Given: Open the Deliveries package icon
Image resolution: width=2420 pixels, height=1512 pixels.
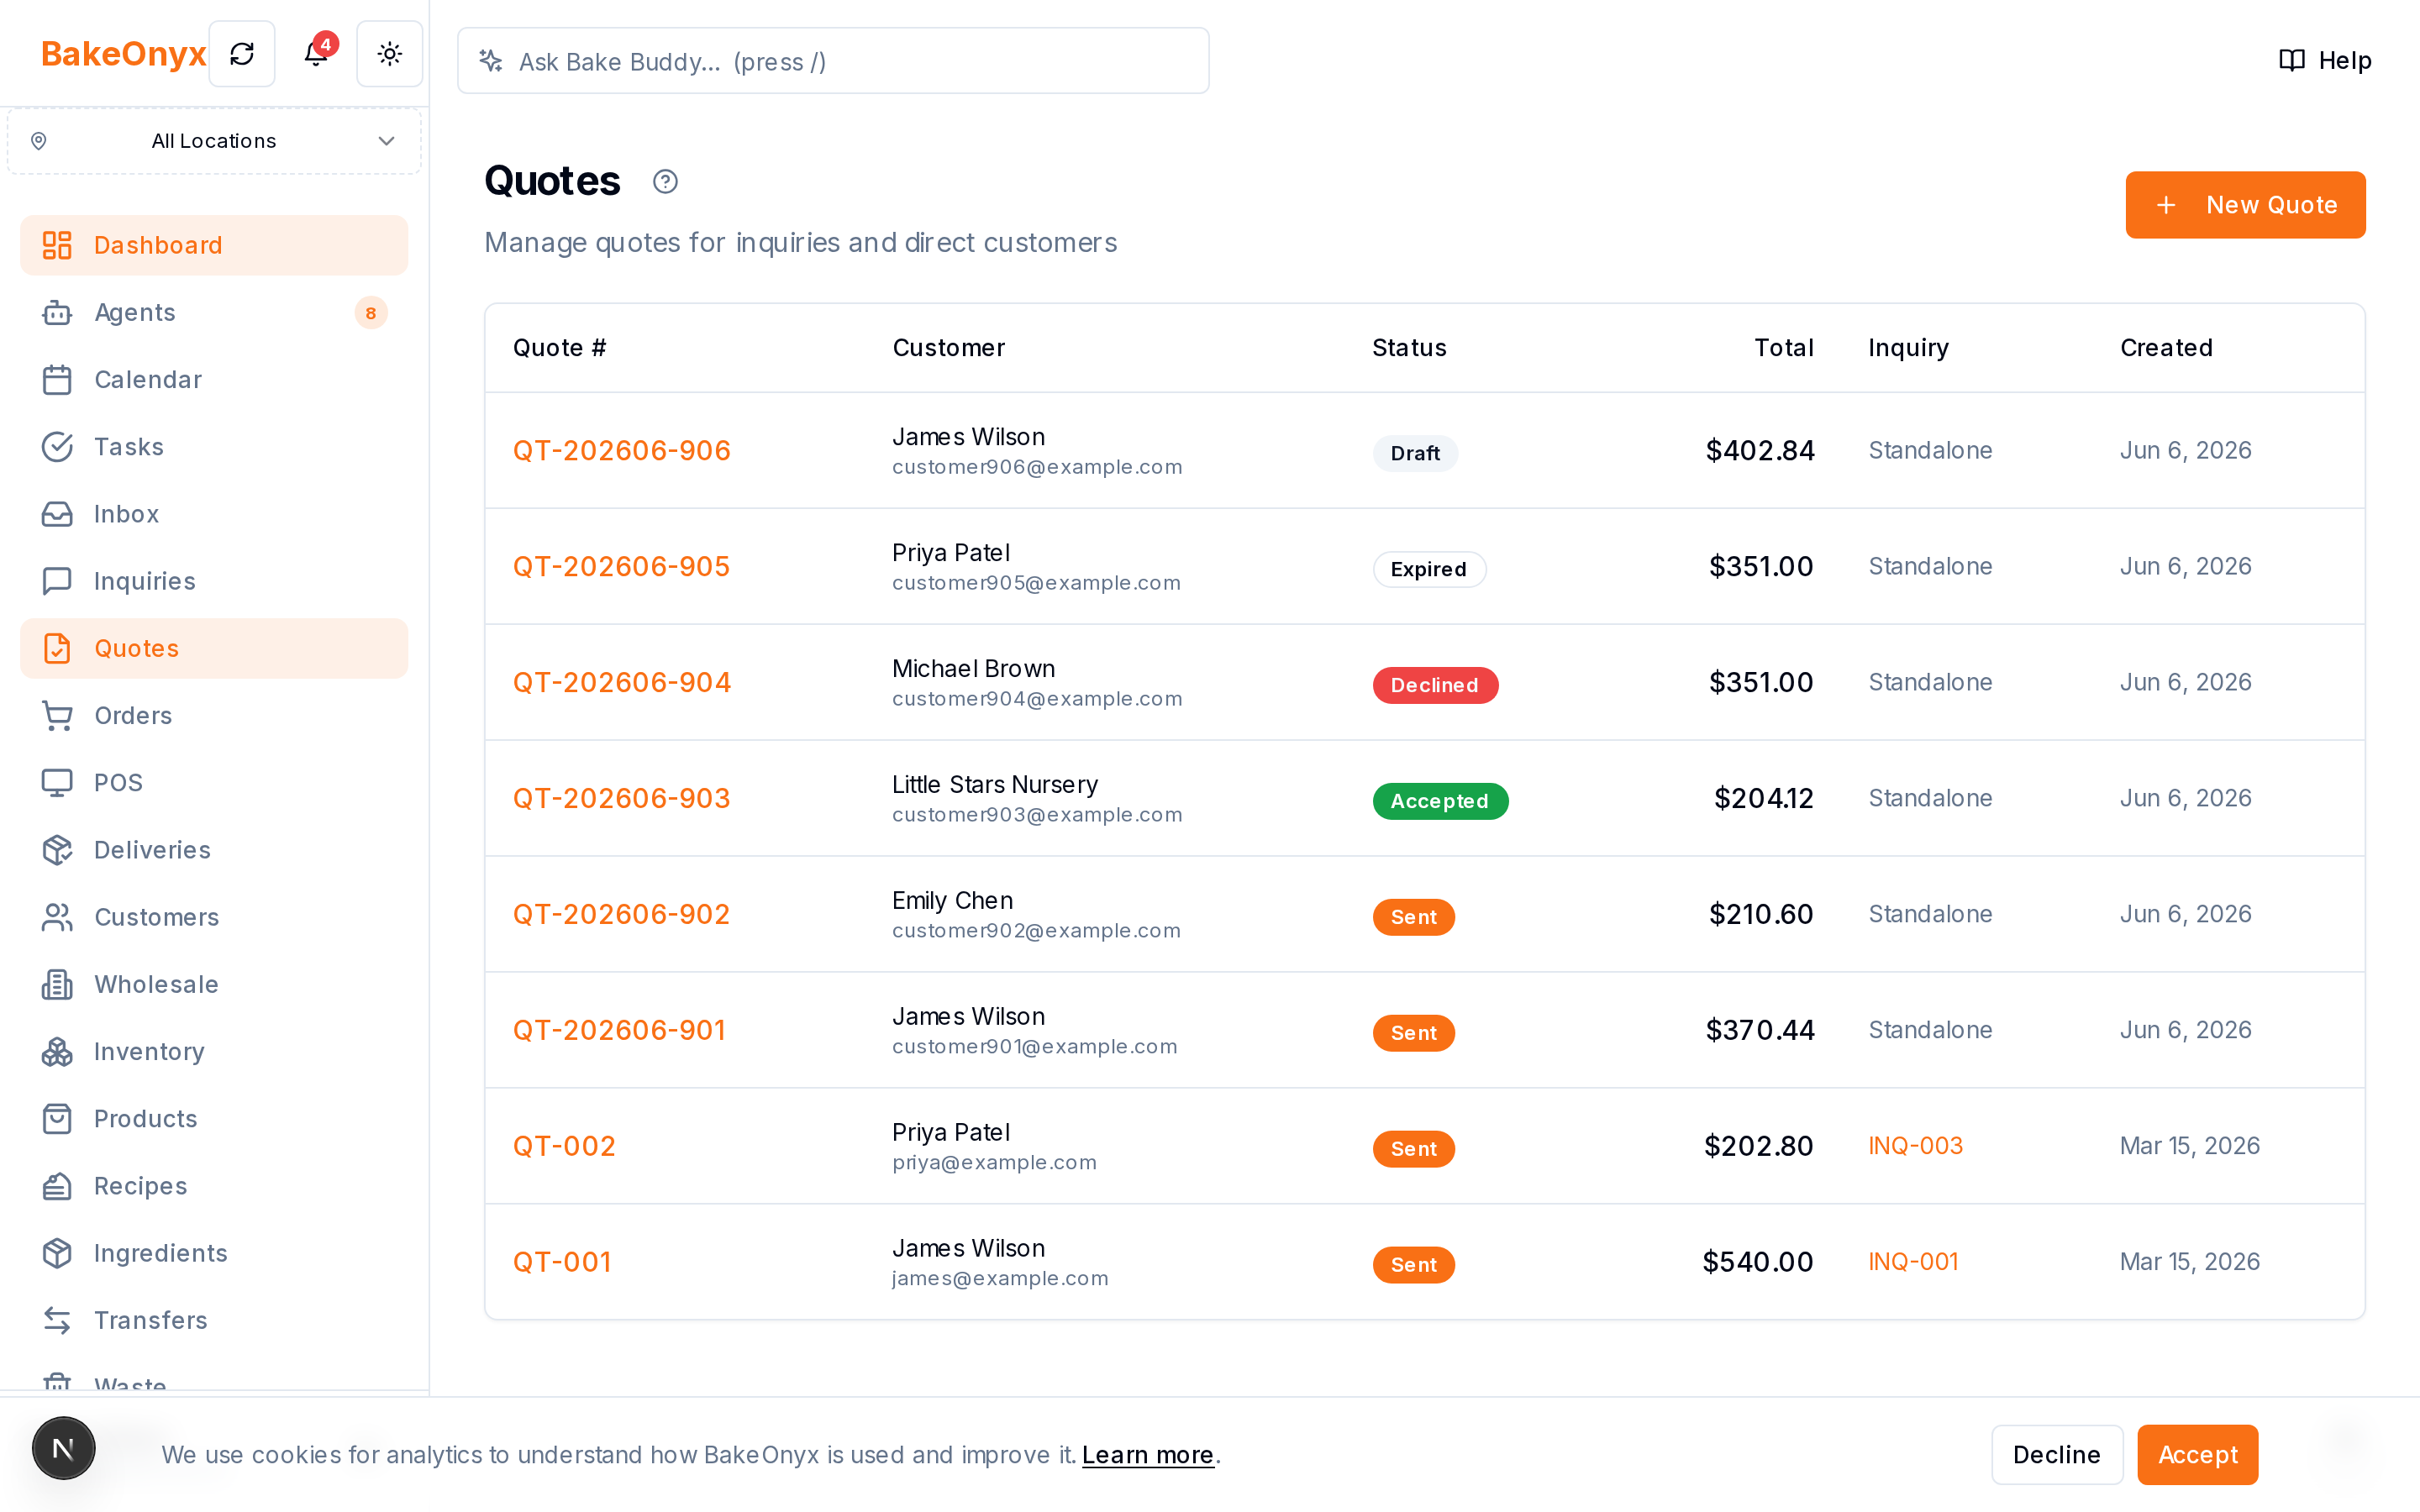Looking at the screenshot, I should [57, 850].
